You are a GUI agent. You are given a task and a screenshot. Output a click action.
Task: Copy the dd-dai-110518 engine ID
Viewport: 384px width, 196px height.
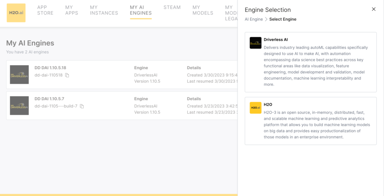[67, 75]
